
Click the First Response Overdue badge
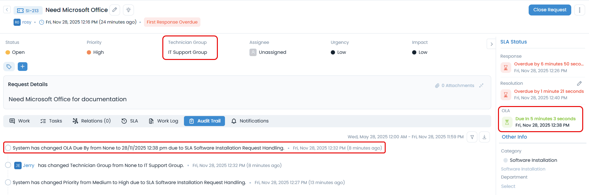click(x=172, y=22)
